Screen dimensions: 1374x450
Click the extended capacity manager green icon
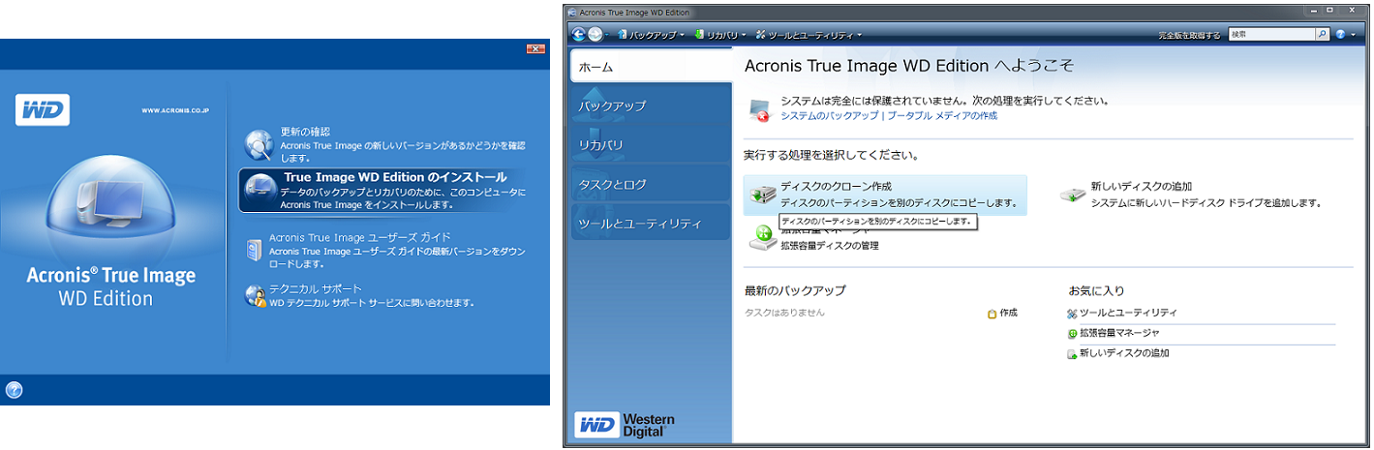click(762, 236)
